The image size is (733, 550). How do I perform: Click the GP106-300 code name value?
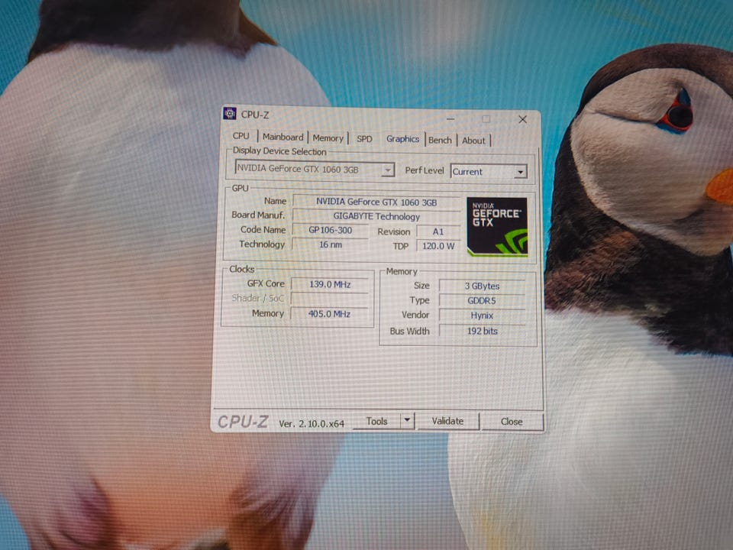tap(330, 230)
